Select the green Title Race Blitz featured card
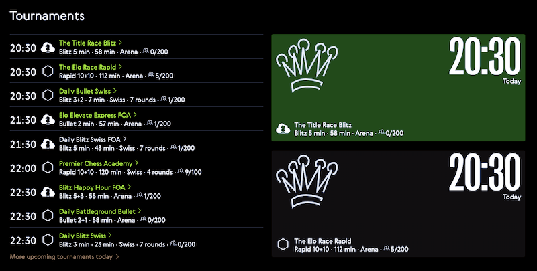Image resolution: width=537 pixels, height=271 pixels. (398, 88)
